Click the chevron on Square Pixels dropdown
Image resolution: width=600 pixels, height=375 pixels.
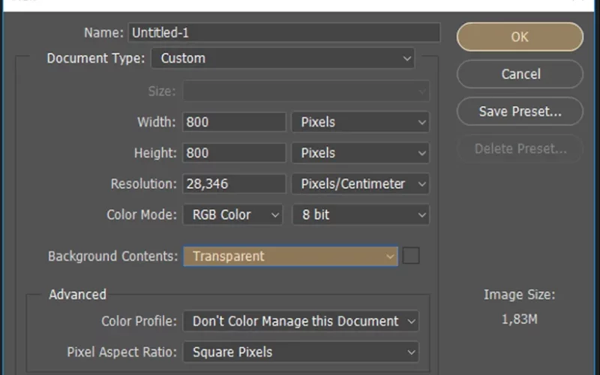pos(411,352)
